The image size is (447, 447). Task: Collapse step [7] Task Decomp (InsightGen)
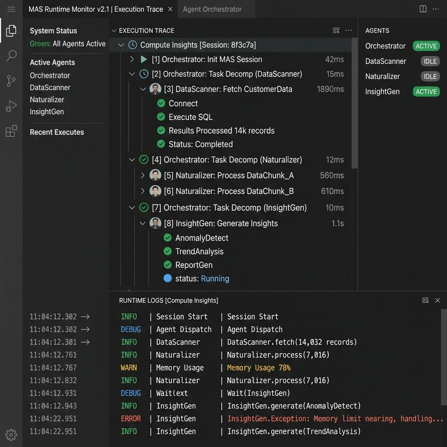(132, 207)
